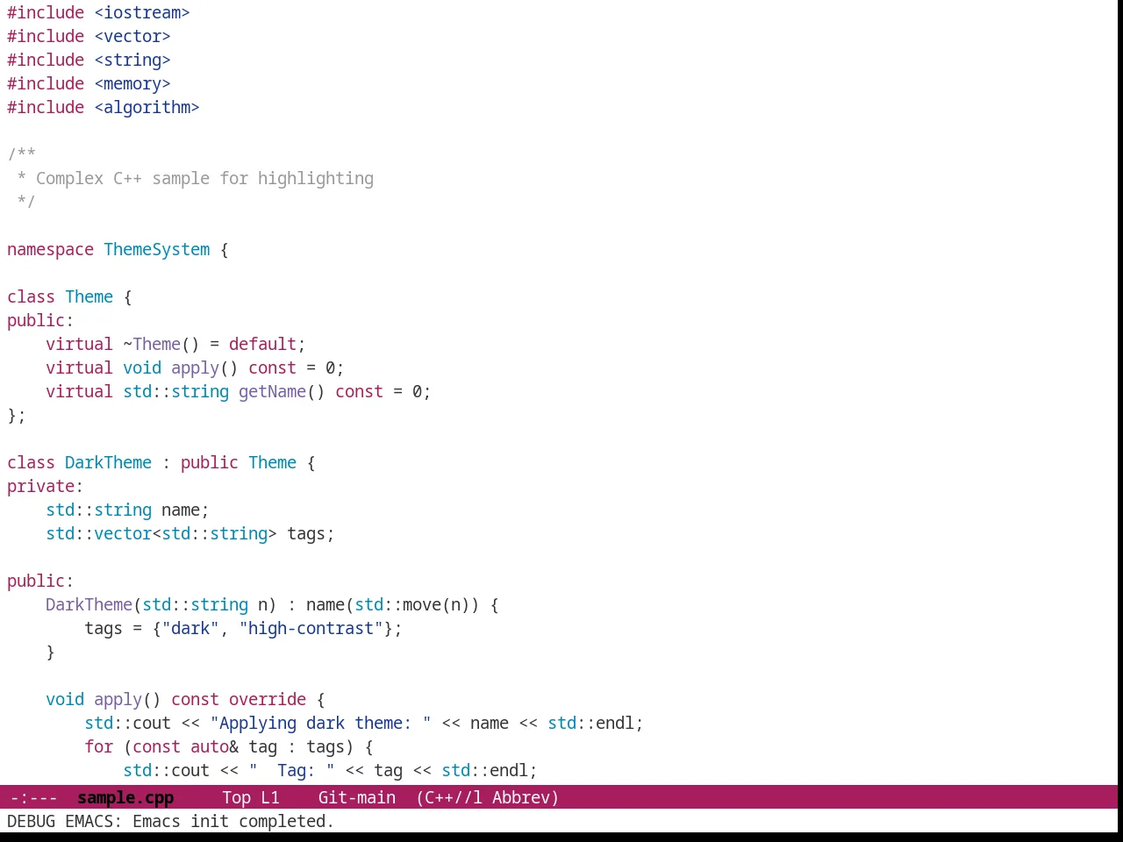Screen dimensions: 1123x842
Task: Click on '~Theme()' destructor
Action: [161, 344]
